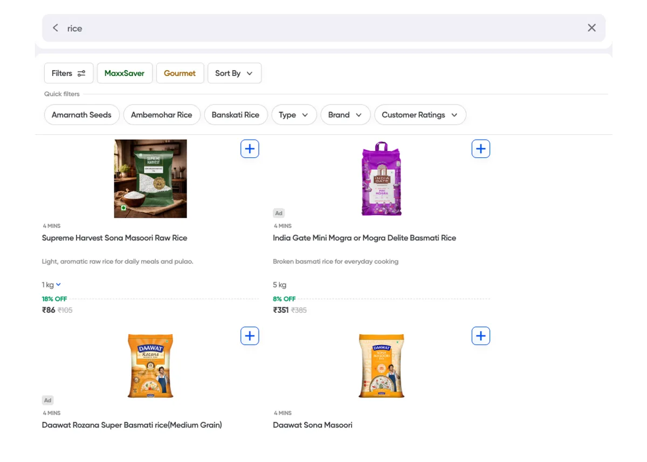Viewport: 647px width, 462px height.
Task: View Supreme Harvest rice product image
Action: pos(150,178)
